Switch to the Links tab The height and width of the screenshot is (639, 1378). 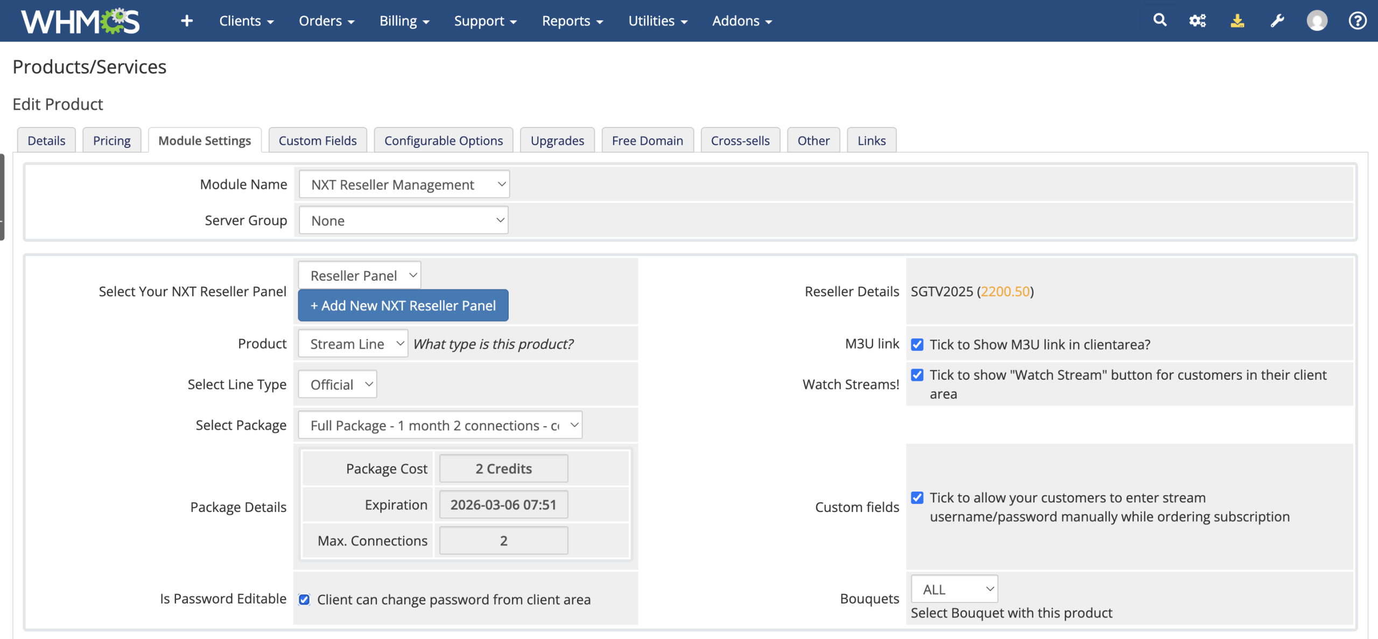pyautogui.click(x=871, y=140)
